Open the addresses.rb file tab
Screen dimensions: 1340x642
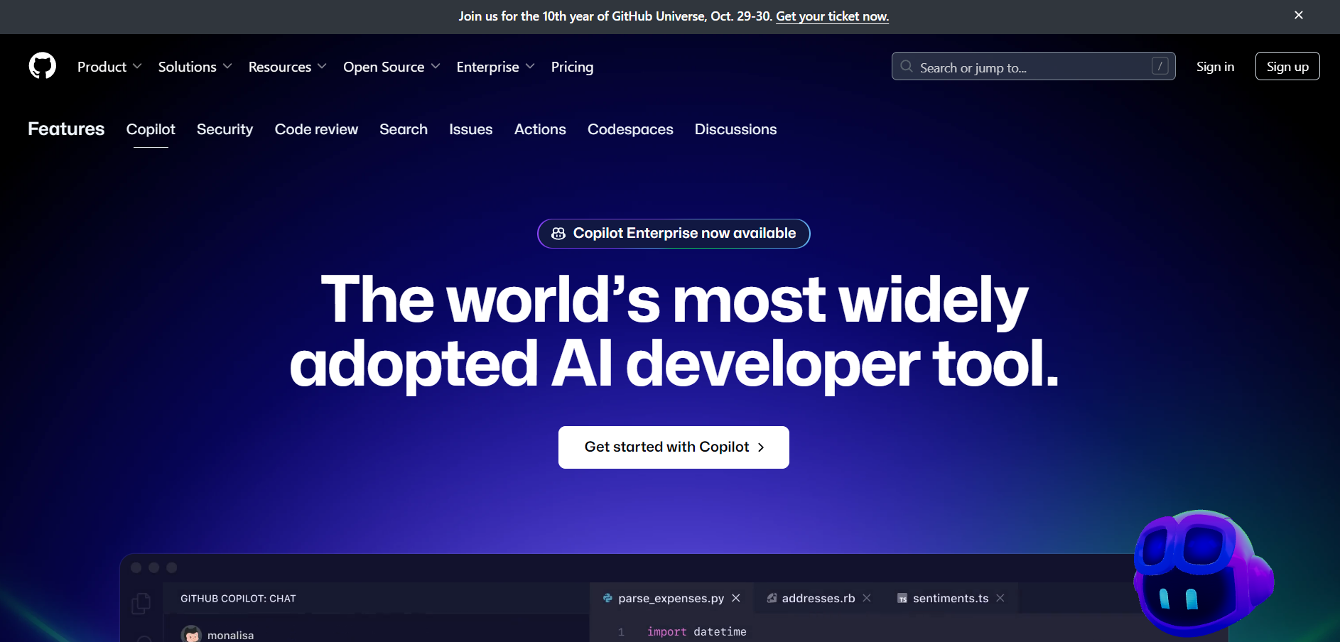click(818, 598)
